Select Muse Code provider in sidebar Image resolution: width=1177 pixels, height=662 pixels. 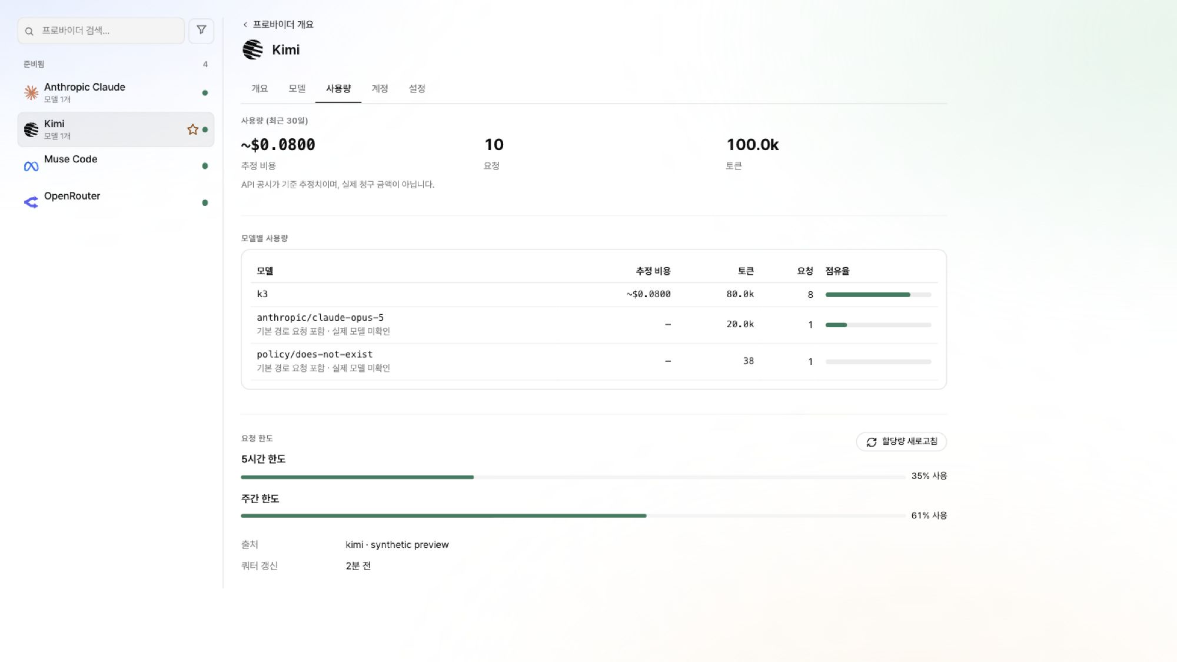(x=116, y=166)
